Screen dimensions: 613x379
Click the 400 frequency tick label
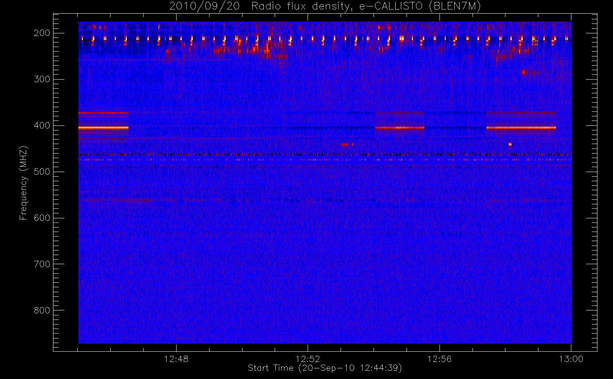tap(42, 125)
